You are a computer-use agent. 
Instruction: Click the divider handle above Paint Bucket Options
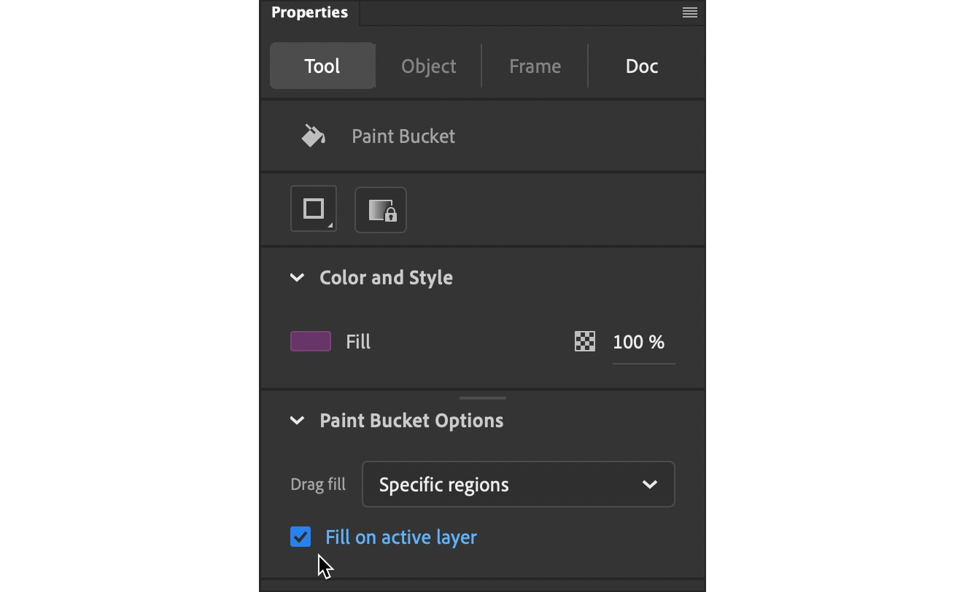(483, 398)
